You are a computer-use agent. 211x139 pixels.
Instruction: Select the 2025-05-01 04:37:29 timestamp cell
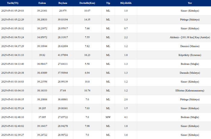(x=13, y=46)
